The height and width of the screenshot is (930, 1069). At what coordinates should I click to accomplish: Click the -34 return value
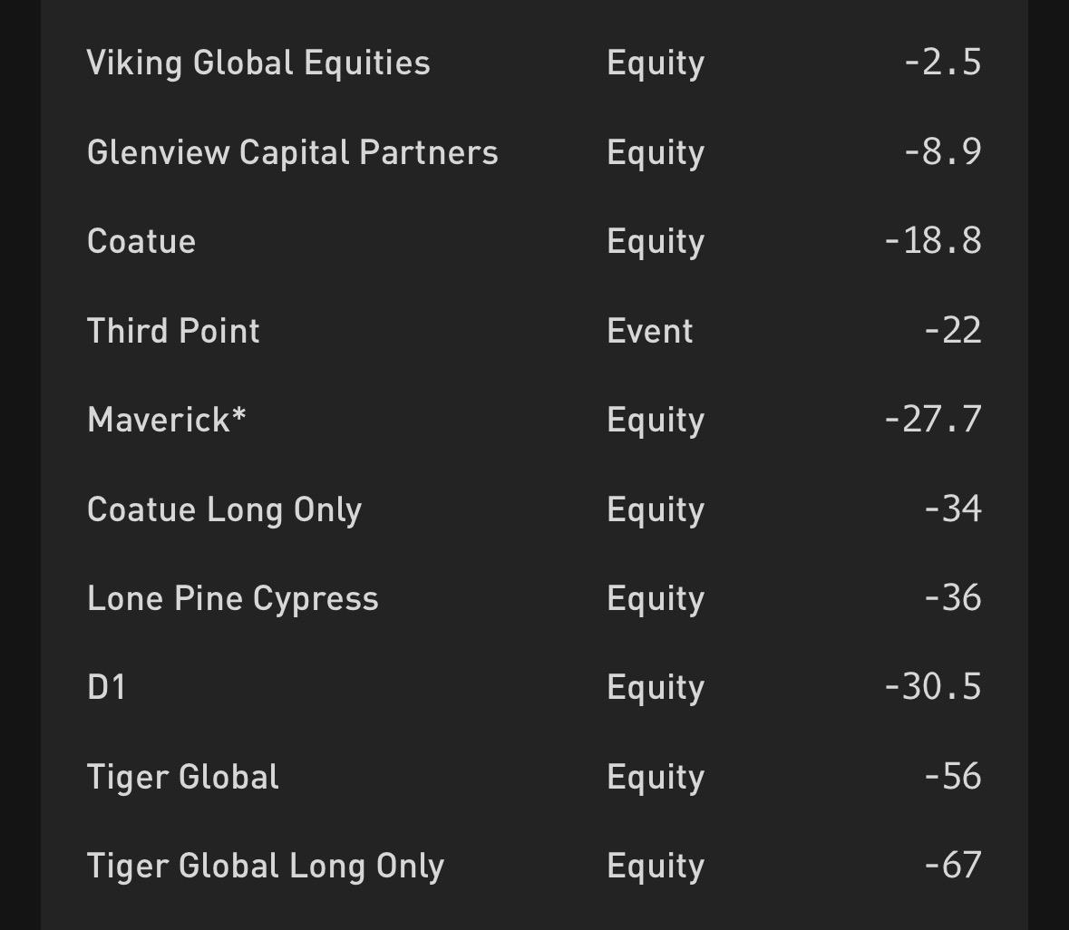point(952,509)
